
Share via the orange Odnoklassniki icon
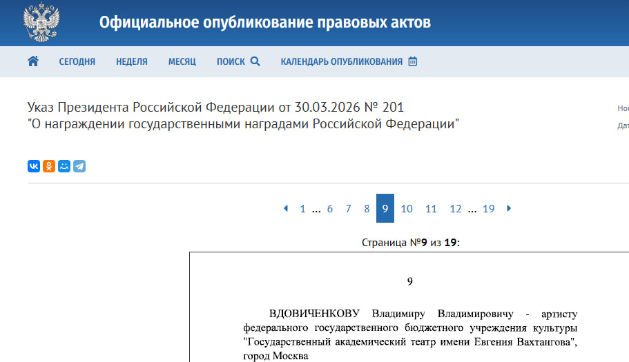(49, 166)
